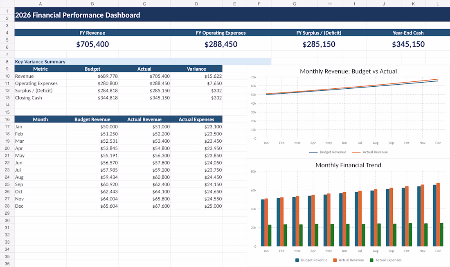This screenshot has height=267, width=450.
Task: Select the Closing Cash actual cell $345,150
Action: 144,97
